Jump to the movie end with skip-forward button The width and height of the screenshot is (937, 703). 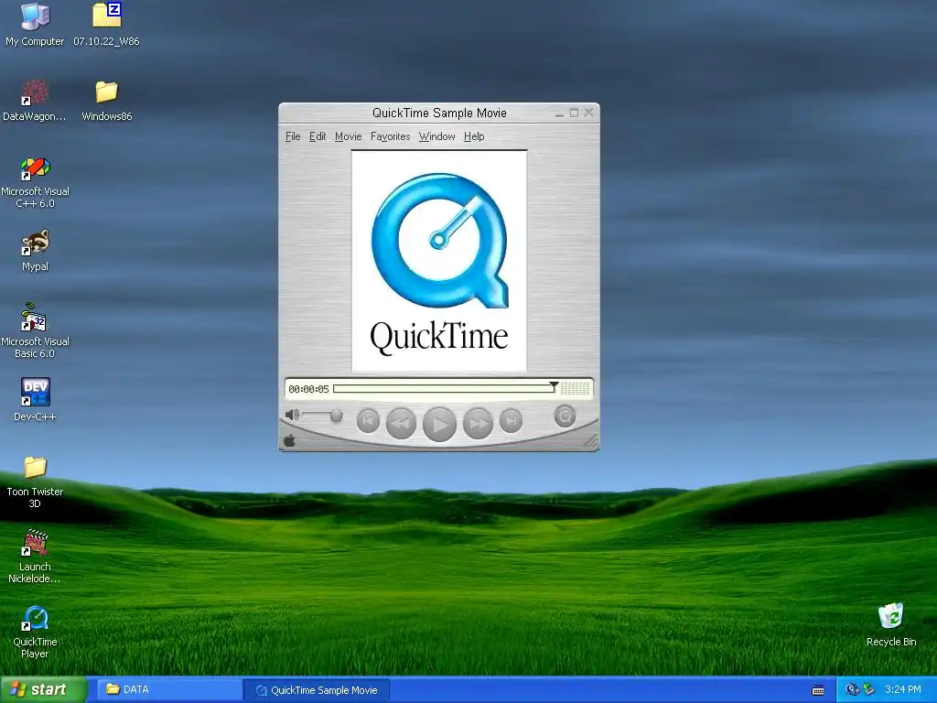tap(511, 420)
